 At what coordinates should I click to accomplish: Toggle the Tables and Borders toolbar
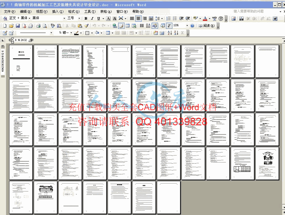tap(121, 26)
